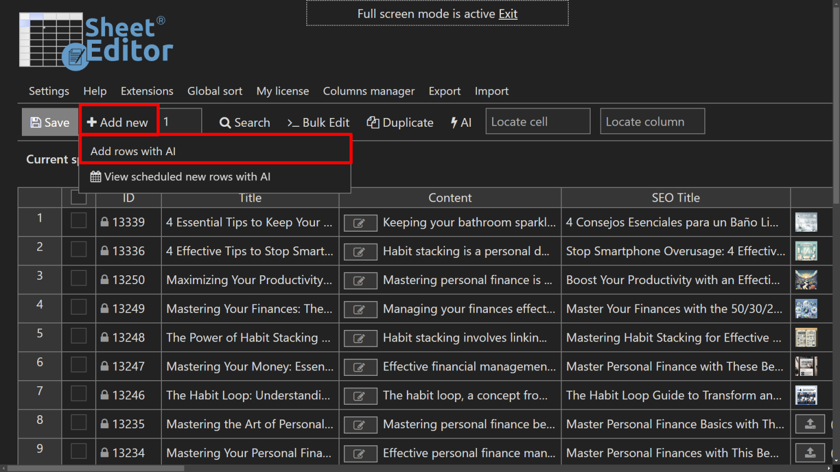
Task: Click the upload icon on the 13235 row
Action: click(x=810, y=424)
